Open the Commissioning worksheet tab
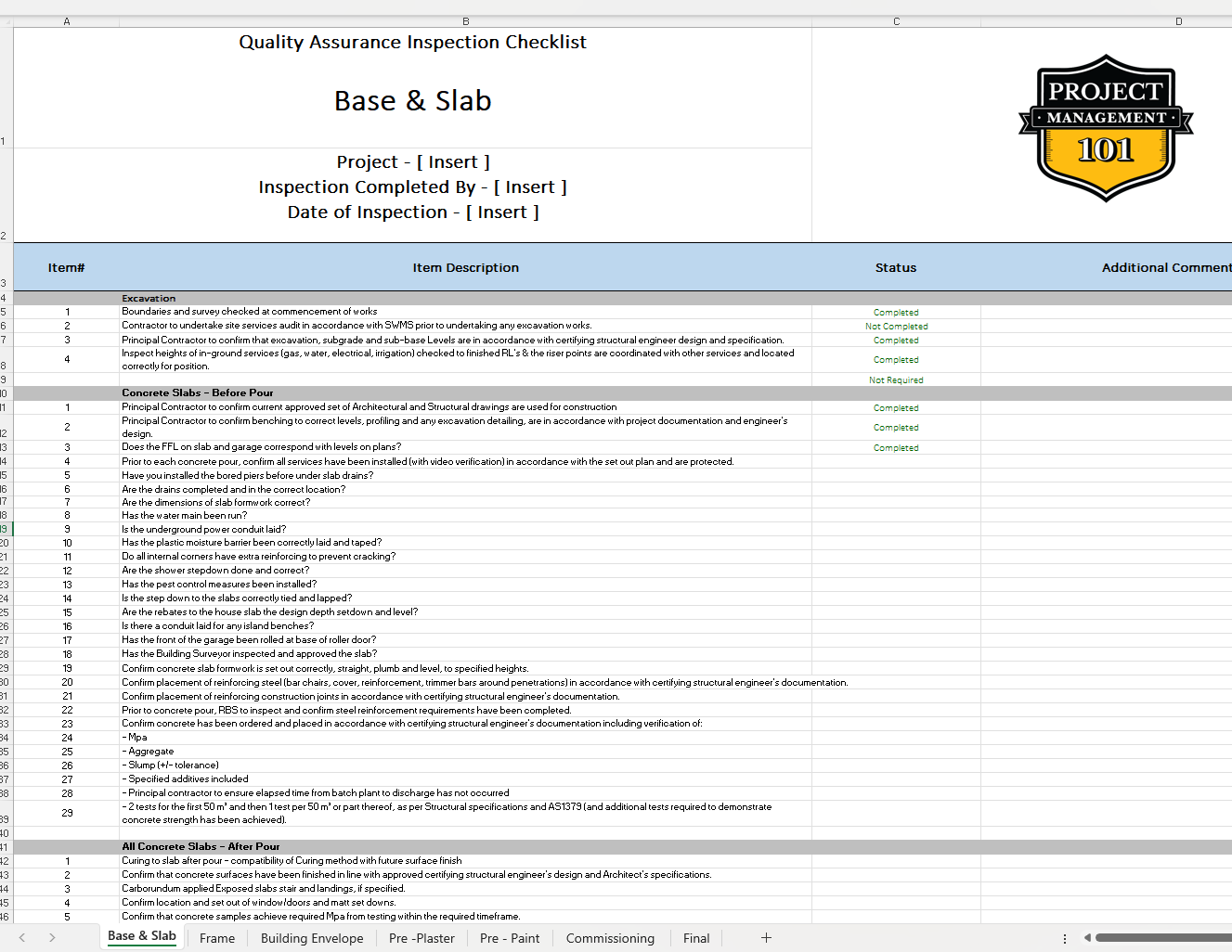The height and width of the screenshot is (952, 1232). [x=610, y=938]
